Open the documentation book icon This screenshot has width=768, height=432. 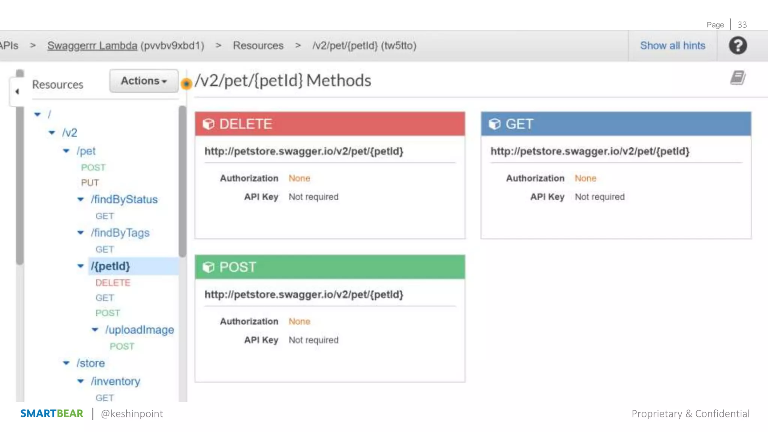pyautogui.click(x=738, y=78)
